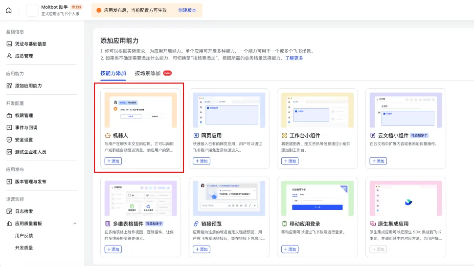Click the 网页应用 card preview image
474x266 pixels.
pyautogui.click(x=229, y=110)
